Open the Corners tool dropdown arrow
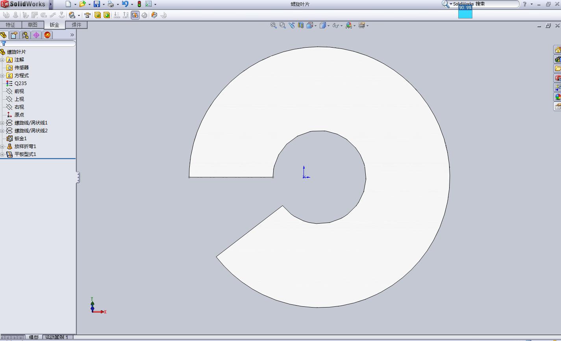561x341 pixels. click(79, 15)
